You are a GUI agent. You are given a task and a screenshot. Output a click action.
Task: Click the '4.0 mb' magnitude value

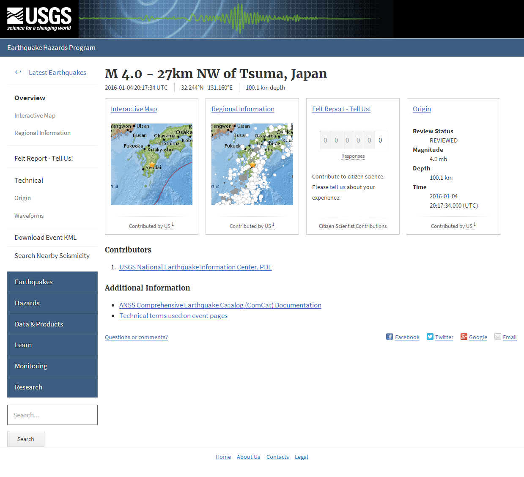[438, 159]
